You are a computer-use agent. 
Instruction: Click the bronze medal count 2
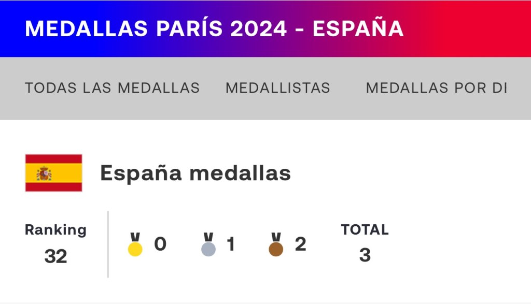[300, 244]
